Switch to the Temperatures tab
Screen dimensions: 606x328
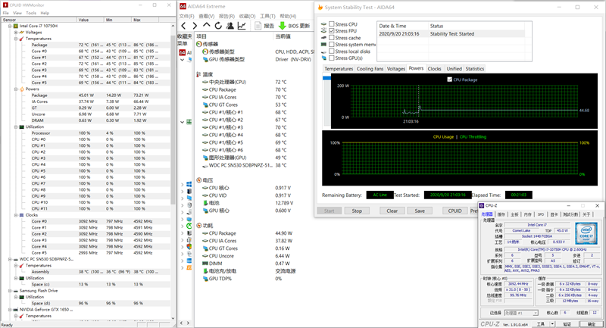click(339, 68)
